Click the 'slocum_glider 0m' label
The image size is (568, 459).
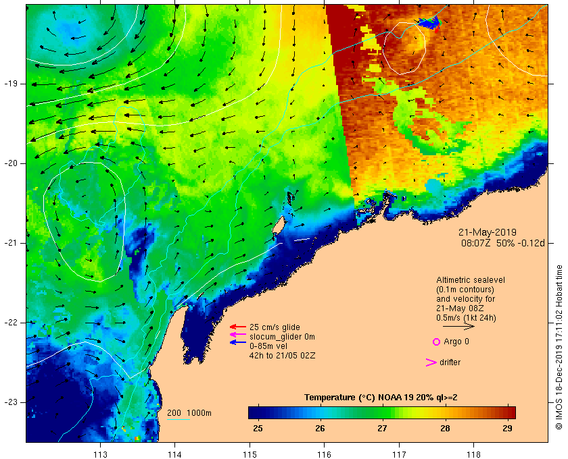[282, 337]
